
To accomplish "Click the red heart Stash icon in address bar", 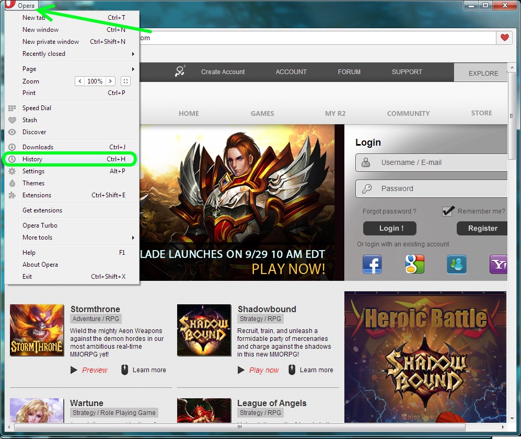I will 504,38.
